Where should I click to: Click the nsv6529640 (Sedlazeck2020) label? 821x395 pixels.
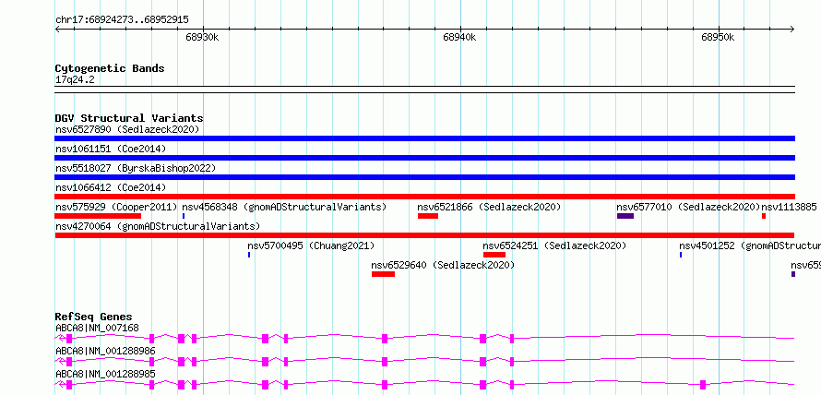(x=443, y=265)
